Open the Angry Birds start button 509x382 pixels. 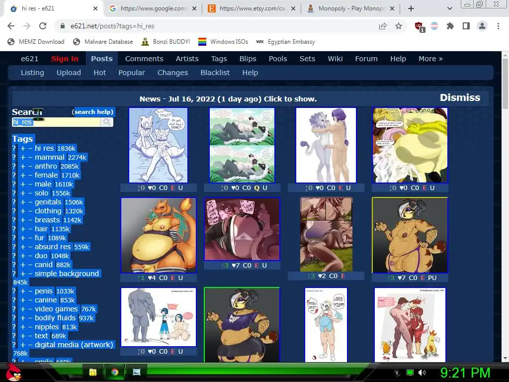pos(13,372)
